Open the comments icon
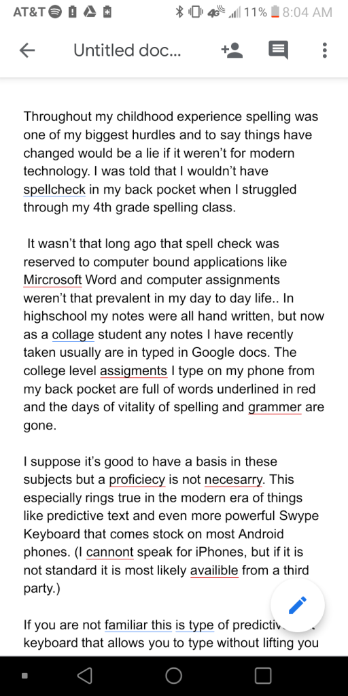This screenshot has height=696, width=348. [278, 50]
